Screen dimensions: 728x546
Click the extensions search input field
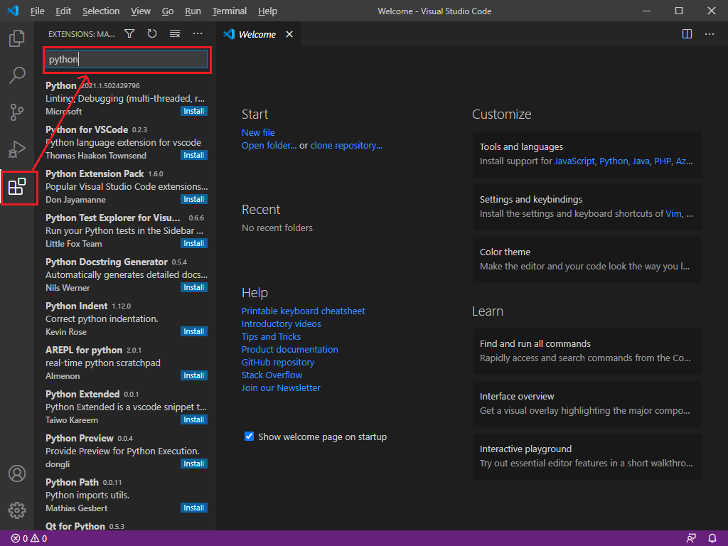127,60
